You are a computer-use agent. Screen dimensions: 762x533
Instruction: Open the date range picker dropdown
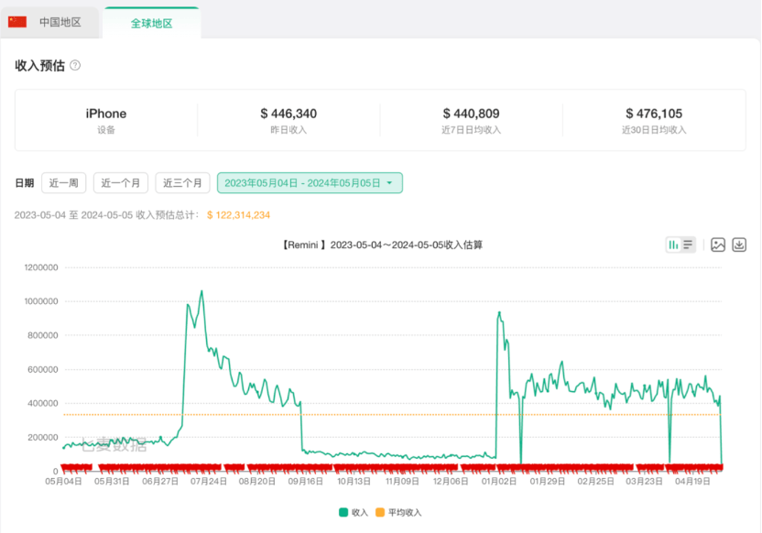[310, 182]
